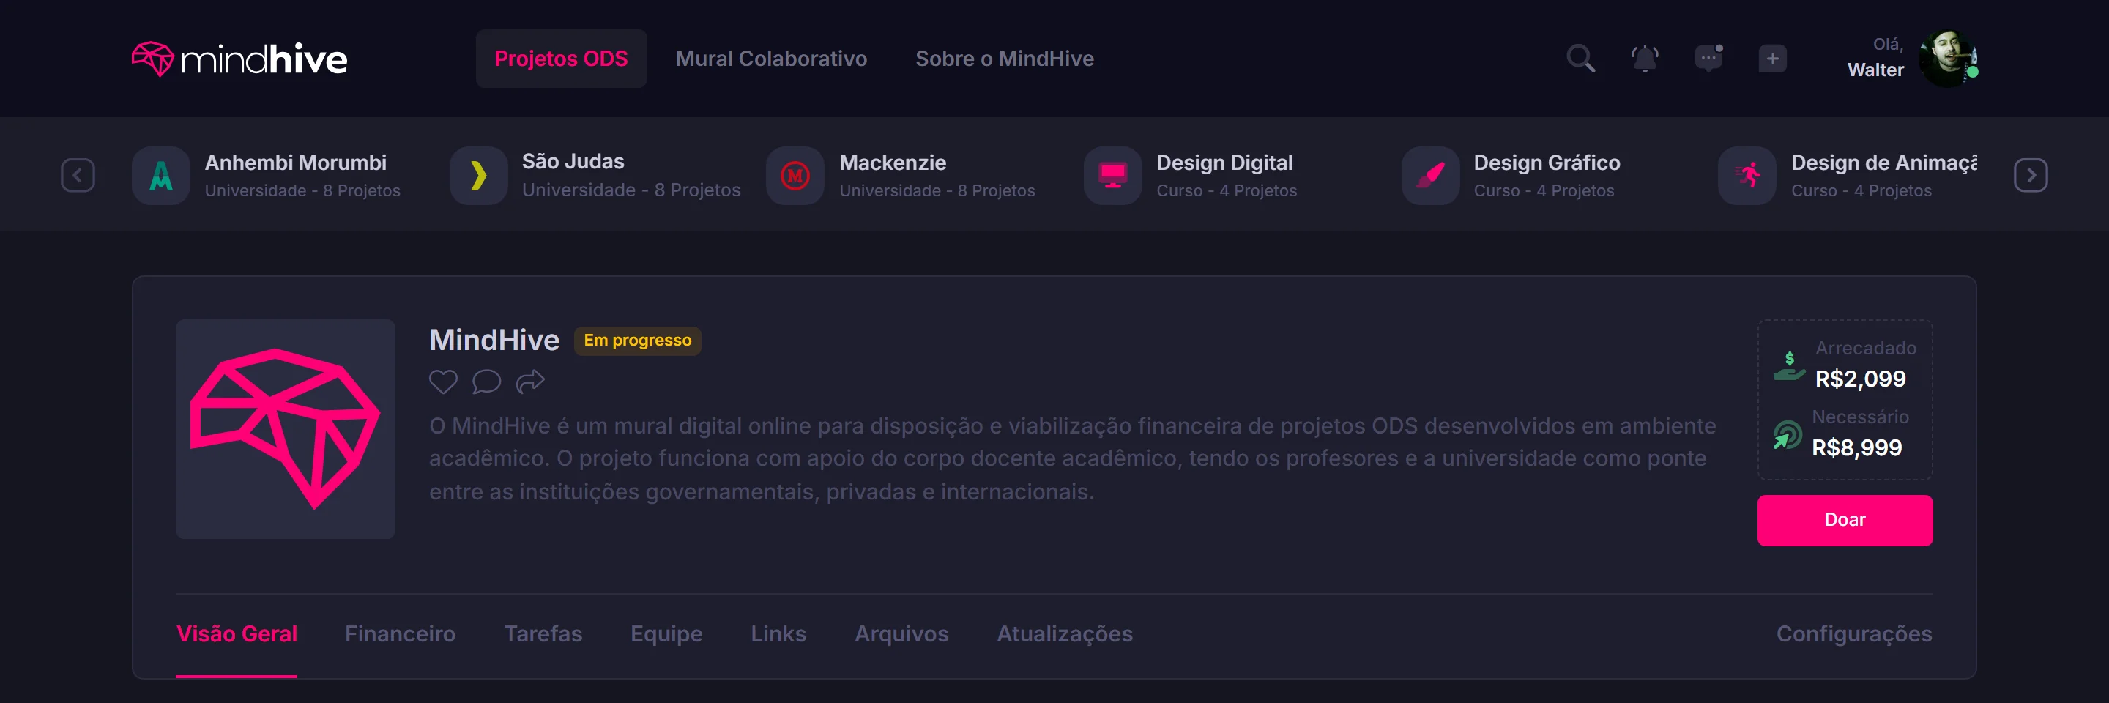Image resolution: width=2109 pixels, height=703 pixels.
Task: Click the Anhembi Morumbi title text
Action: (x=296, y=163)
